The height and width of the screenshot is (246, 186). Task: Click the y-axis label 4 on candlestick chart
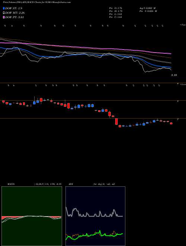tap(177, 84)
